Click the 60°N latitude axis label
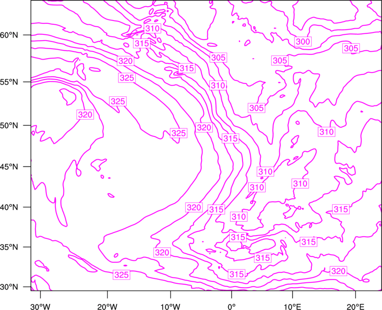Image resolution: width=382 pixels, height=310 pixels. (9, 35)
